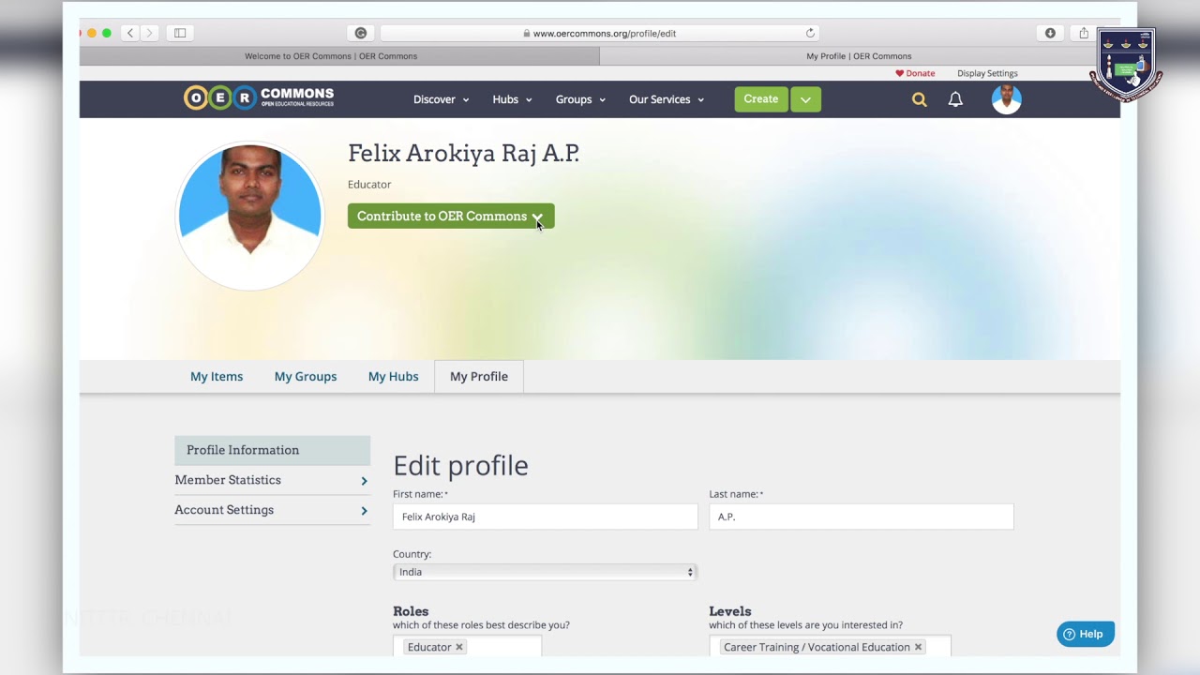Click the Last name input field
Image resolution: width=1200 pixels, height=675 pixels.
coord(861,517)
